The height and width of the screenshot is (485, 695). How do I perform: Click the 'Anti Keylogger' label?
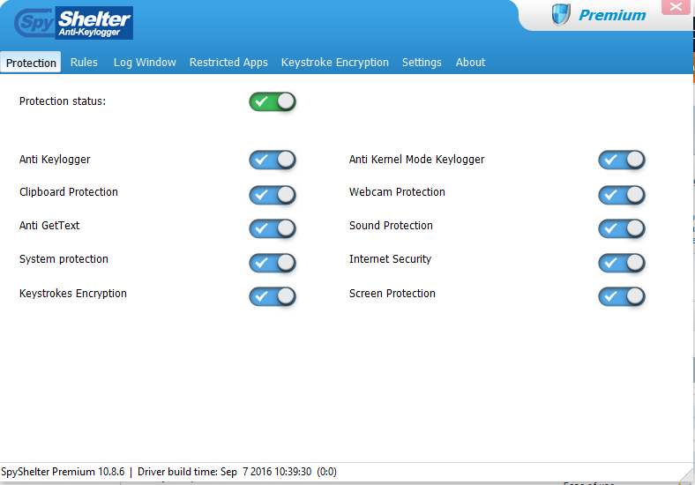coord(55,159)
